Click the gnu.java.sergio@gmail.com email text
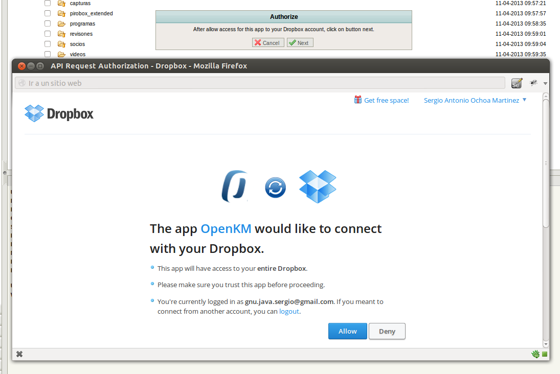Viewport: 560px width, 374px height. coord(289,301)
